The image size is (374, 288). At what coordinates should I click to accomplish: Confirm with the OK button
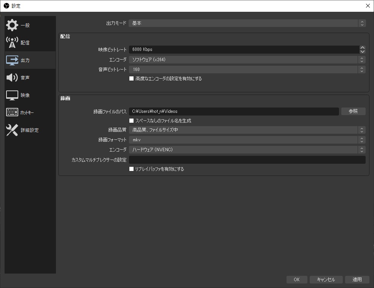(297, 279)
